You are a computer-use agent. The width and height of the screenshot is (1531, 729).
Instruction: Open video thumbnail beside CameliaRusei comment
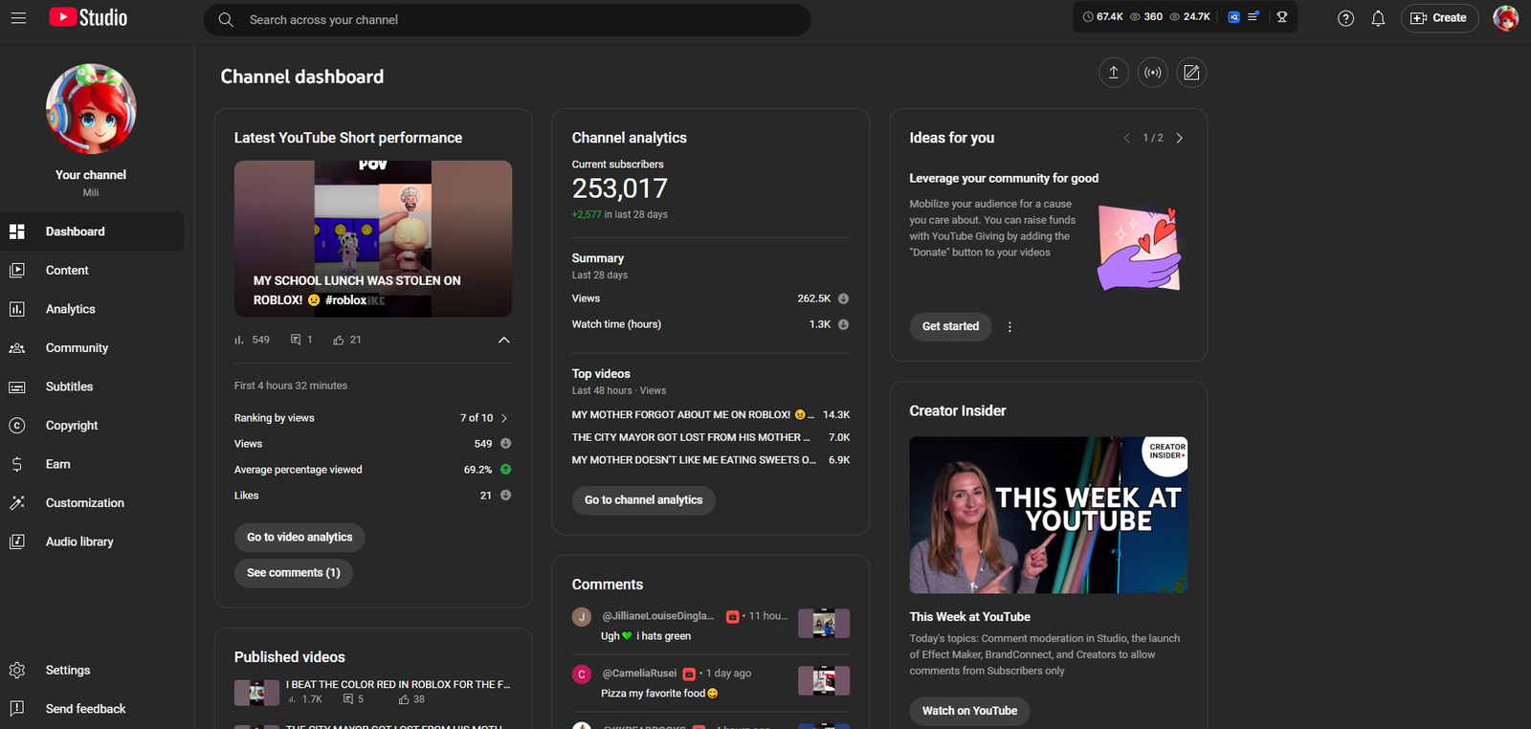pyautogui.click(x=824, y=681)
